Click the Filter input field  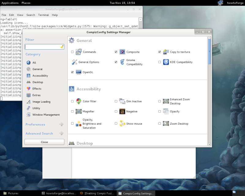43,47
